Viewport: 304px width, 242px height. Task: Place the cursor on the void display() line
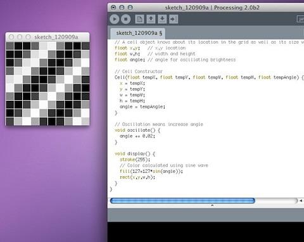tap(135, 154)
